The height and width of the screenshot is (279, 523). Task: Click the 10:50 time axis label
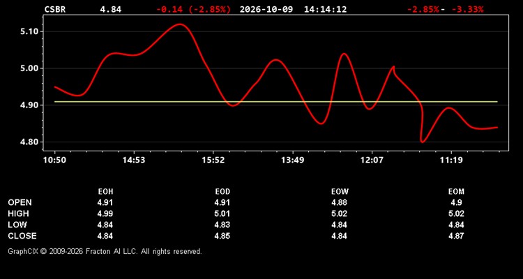[54, 160]
